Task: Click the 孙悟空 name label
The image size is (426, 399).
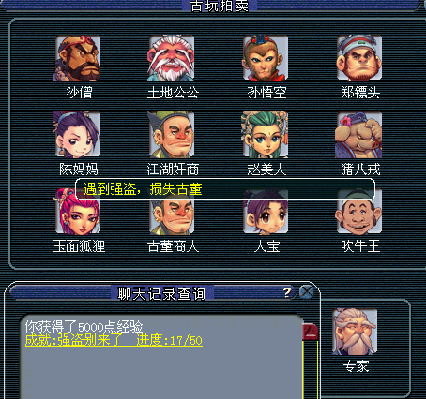Action: click(266, 93)
